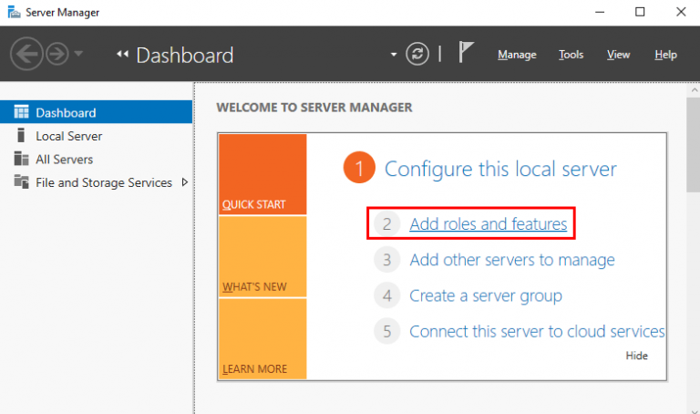This screenshot has height=414, width=700.
Task: Click the All Servers icon
Action: pyautogui.click(x=21, y=159)
